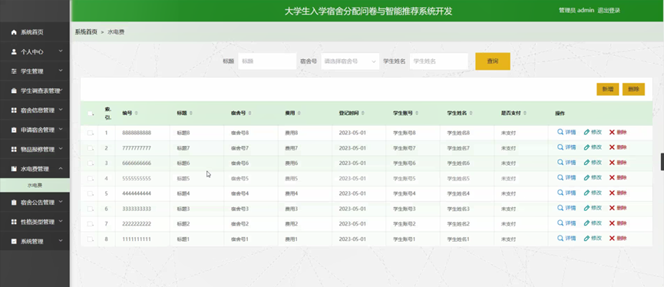This screenshot has width=664, height=287.
Task: Click the pencil 修改 icon for row 1111111111
Action: (x=586, y=239)
